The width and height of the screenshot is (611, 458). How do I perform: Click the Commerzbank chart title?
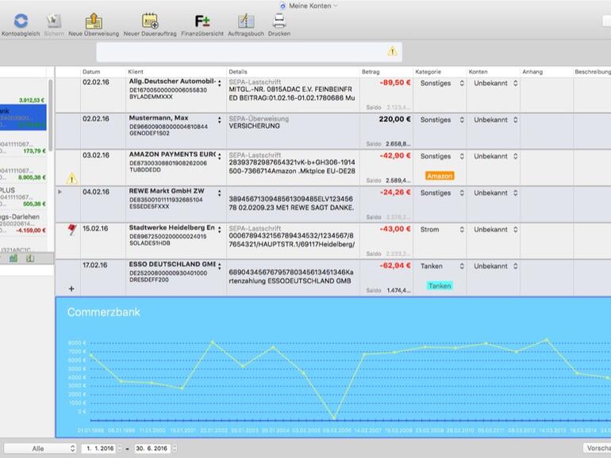pos(103,312)
